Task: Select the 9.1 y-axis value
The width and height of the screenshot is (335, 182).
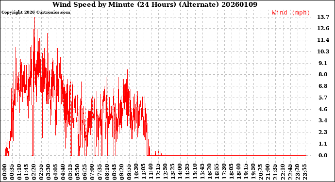Action: (x=323, y=63)
